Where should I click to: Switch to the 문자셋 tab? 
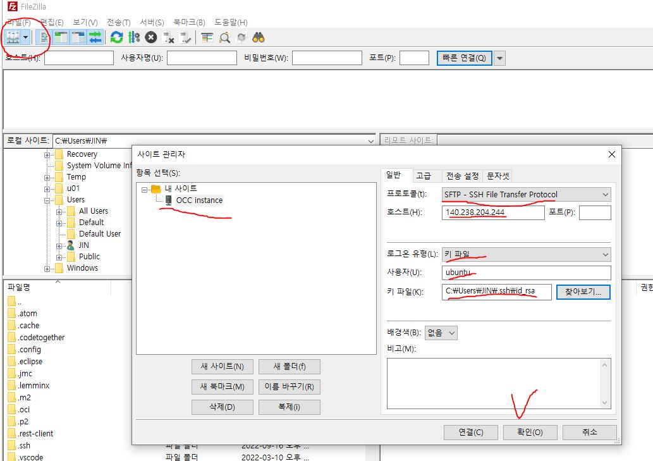tap(497, 176)
